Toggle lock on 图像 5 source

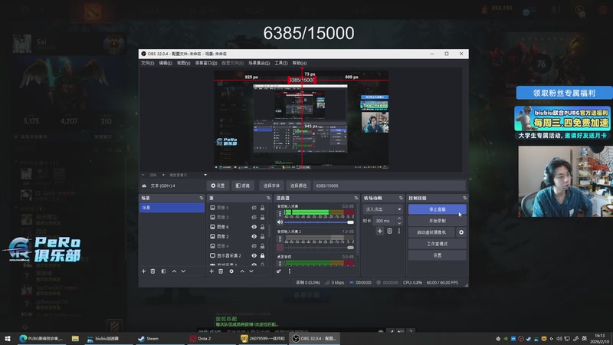262,208
